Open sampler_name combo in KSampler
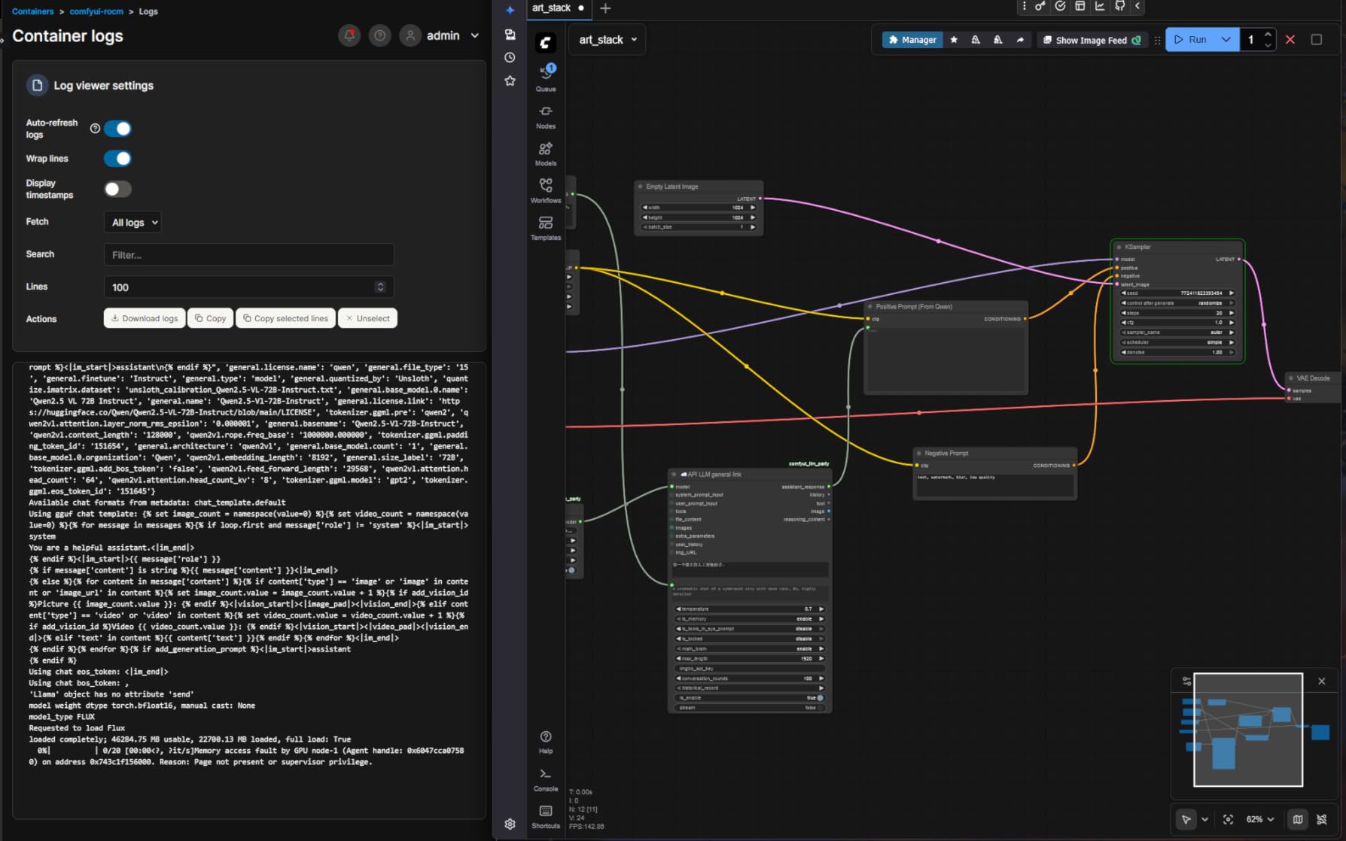 click(x=1177, y=332)
